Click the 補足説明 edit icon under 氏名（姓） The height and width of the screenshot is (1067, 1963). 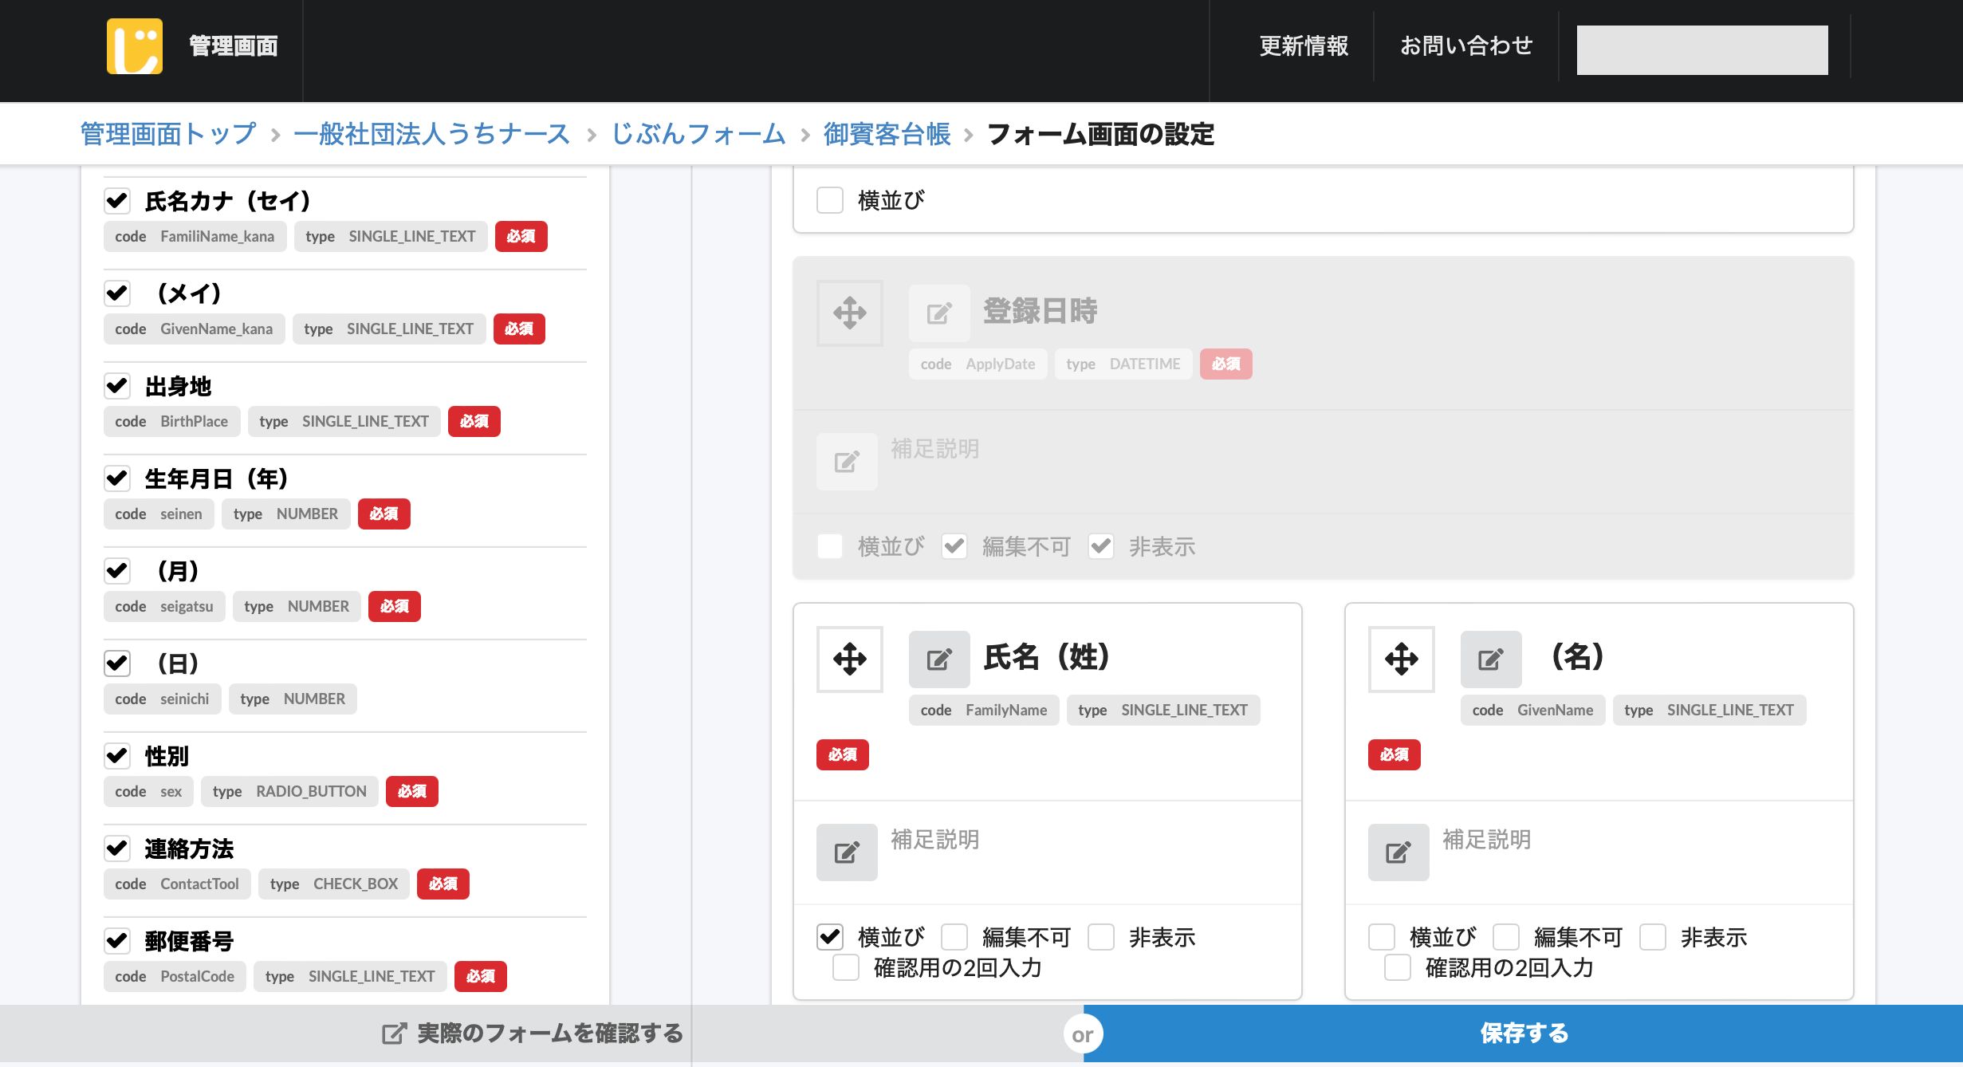click(846, 852)
